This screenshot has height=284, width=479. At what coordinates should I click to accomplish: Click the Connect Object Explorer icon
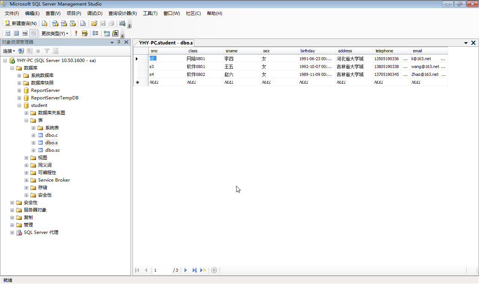coord(21,51)
